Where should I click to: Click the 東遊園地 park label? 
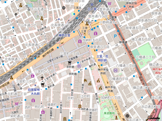[109, 113]
